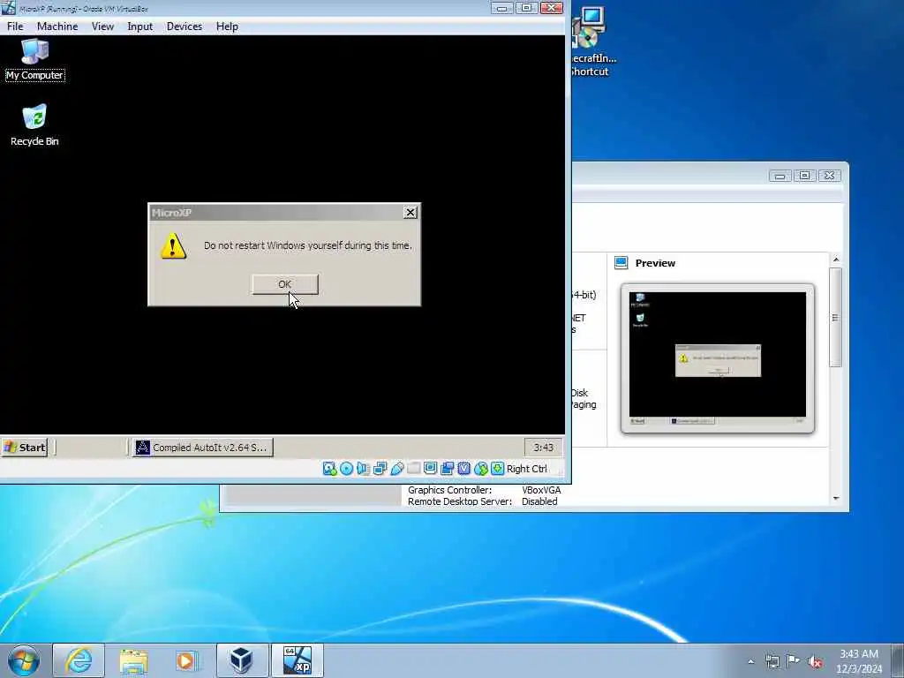Viewport: 904px width, 678px height.
Task: Show hidden tray icons arrow
Action: tap(750, 661)
